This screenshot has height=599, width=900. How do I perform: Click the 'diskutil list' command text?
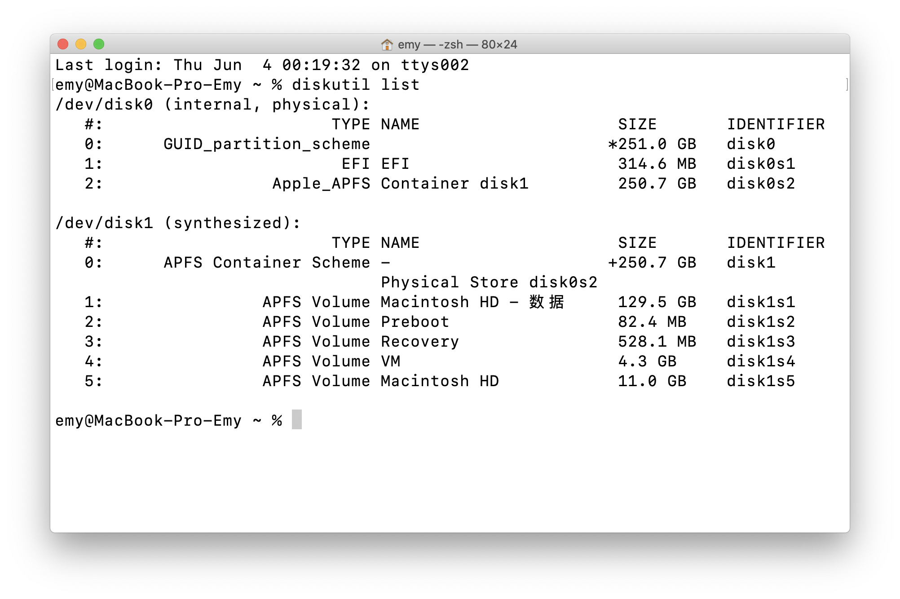point(355,84)
